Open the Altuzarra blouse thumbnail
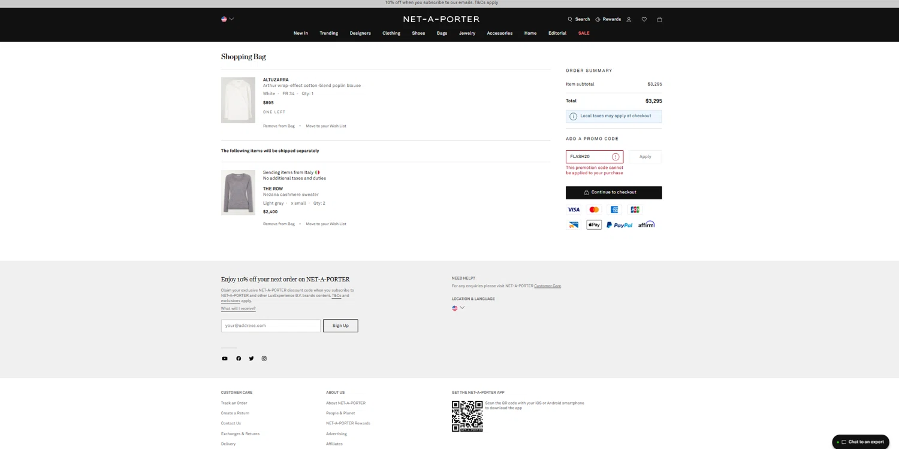The width and height of the screenshot is (899, 449). coord(238,100)
